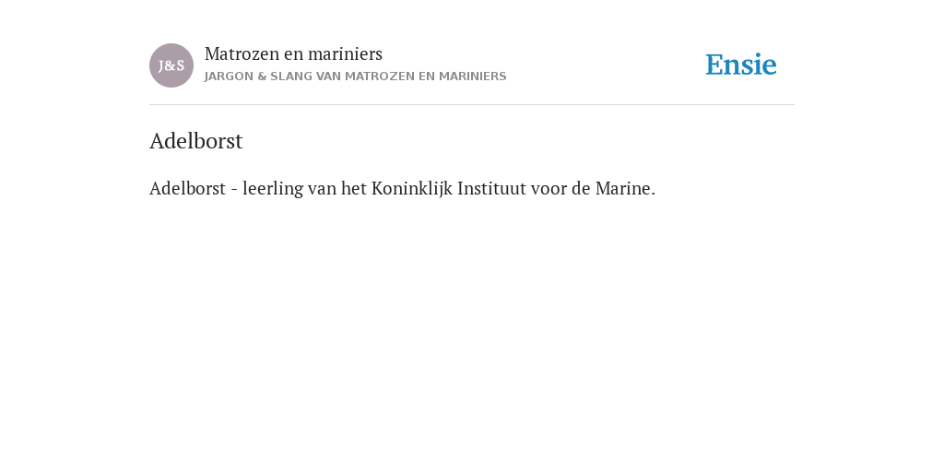This screenshot has height=472, width=944.
Task: Click the Adelborst definition sentence
Action: point(402,188)
